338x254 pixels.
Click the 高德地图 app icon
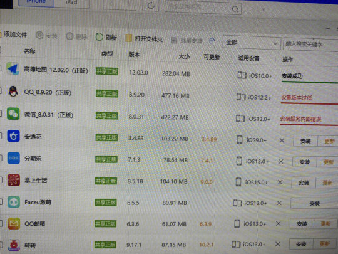[x=13, y=68]
